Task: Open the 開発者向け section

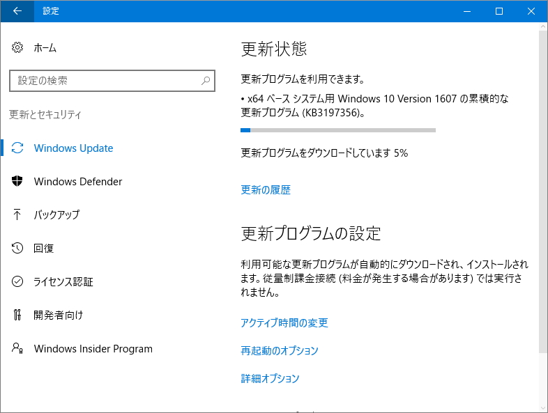Action: [x=59, y=315]
